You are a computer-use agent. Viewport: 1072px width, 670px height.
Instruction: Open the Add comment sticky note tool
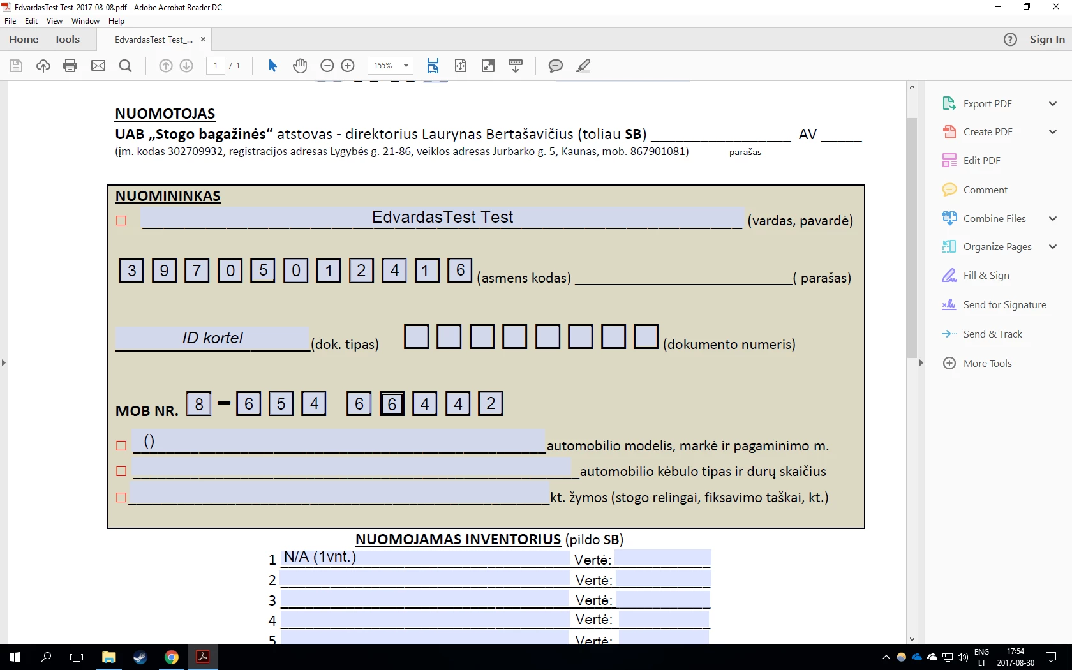(556, 66)
